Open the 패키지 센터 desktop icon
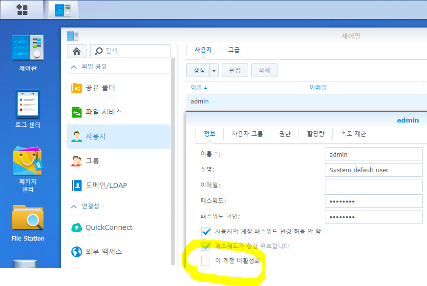The image size is (427, 286). (27, 169)
